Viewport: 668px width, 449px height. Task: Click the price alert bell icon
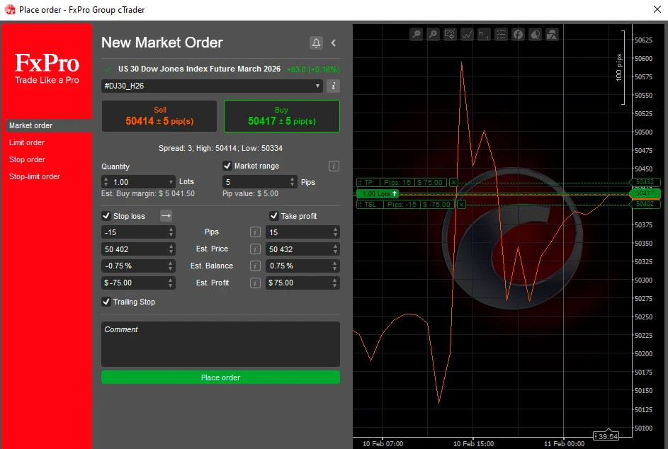click(316, 42)
